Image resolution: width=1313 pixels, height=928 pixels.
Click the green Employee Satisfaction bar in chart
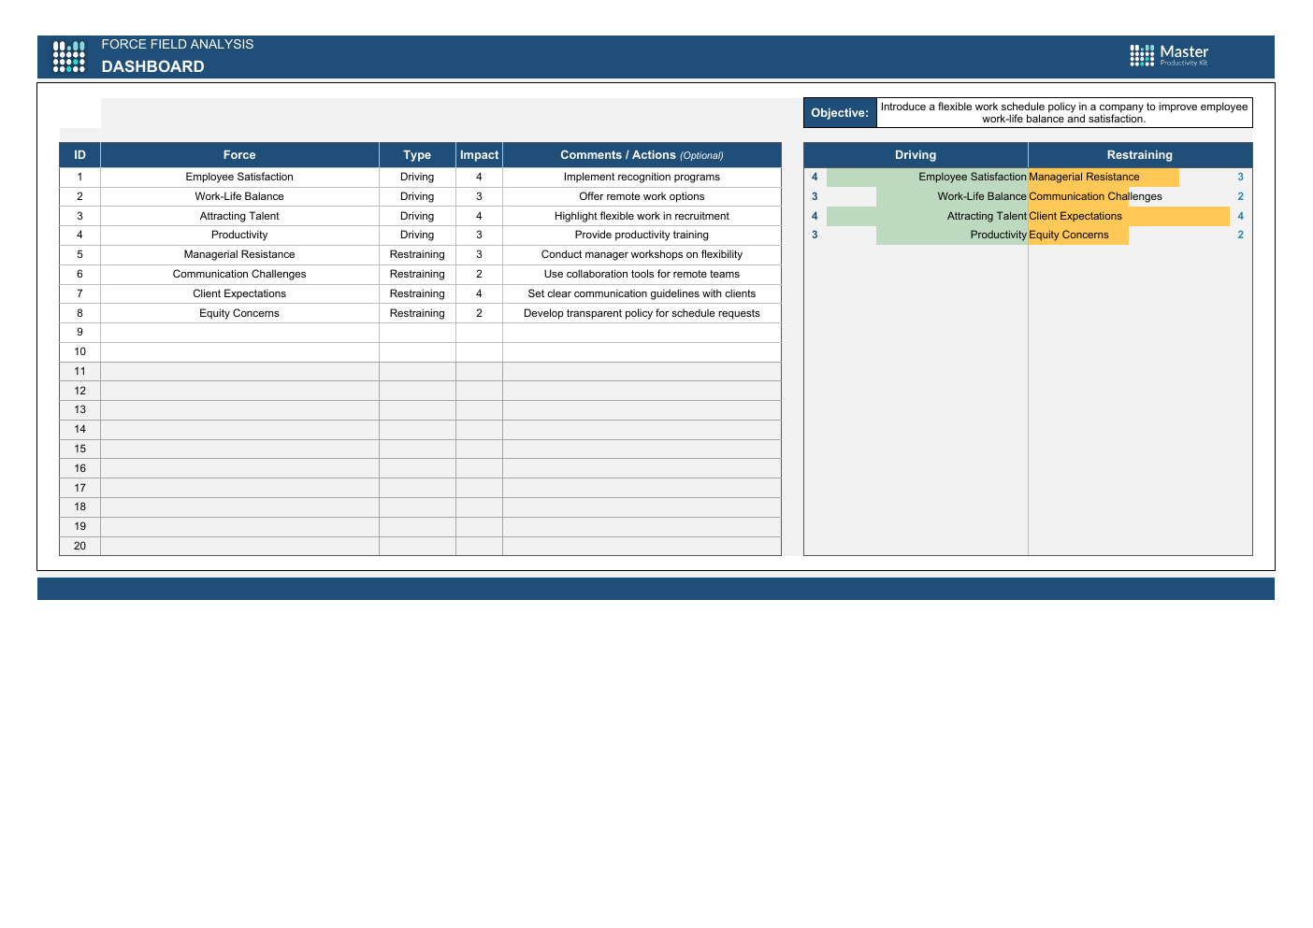coord(928,177)
